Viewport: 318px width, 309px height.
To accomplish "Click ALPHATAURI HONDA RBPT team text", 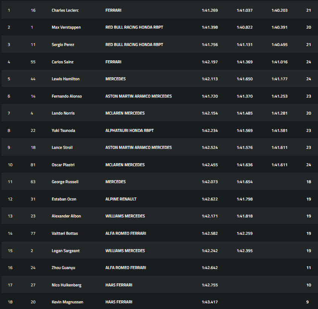I will (129, 130).
